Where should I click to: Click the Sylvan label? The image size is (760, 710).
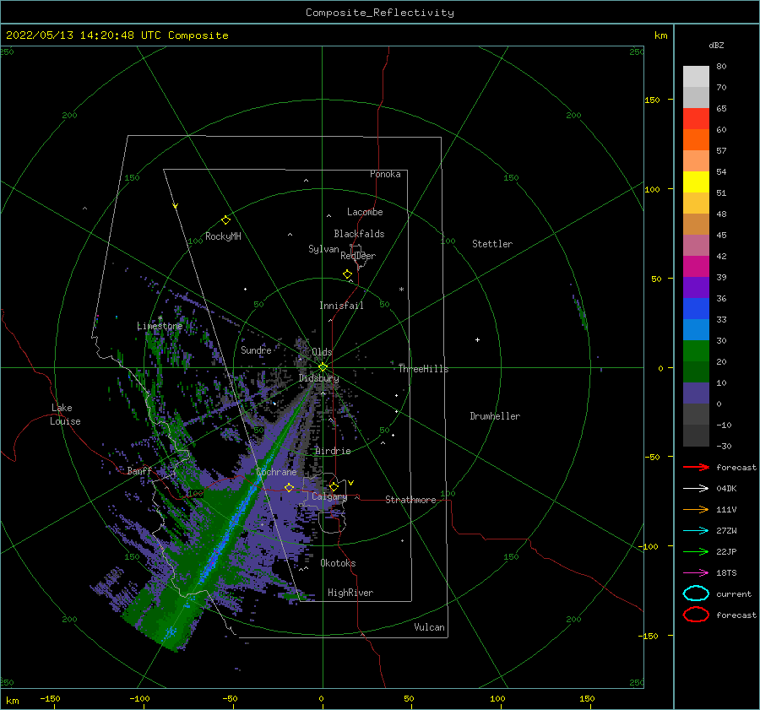[323, 249]
